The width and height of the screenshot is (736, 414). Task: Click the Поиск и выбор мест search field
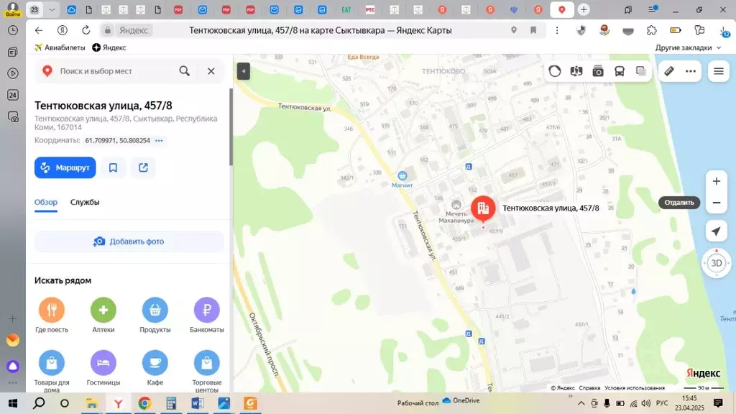click(x=116, y=71)
